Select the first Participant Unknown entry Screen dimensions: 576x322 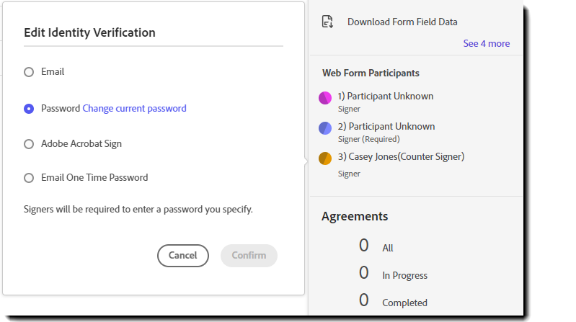click(385, 97)
